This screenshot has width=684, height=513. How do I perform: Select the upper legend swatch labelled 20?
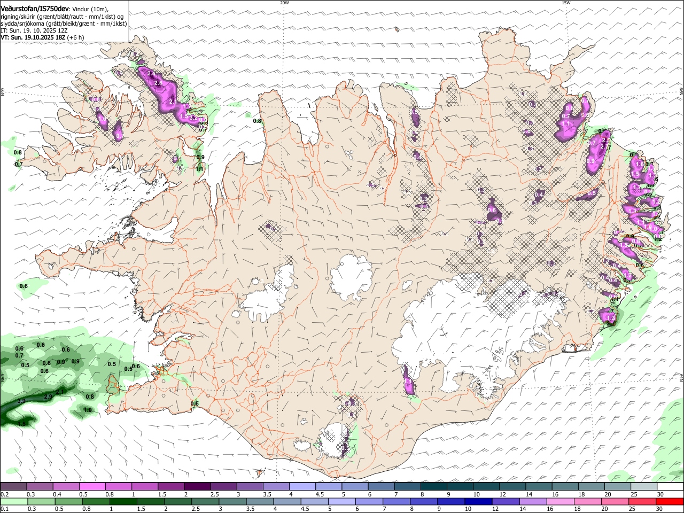tap(618, 487)
